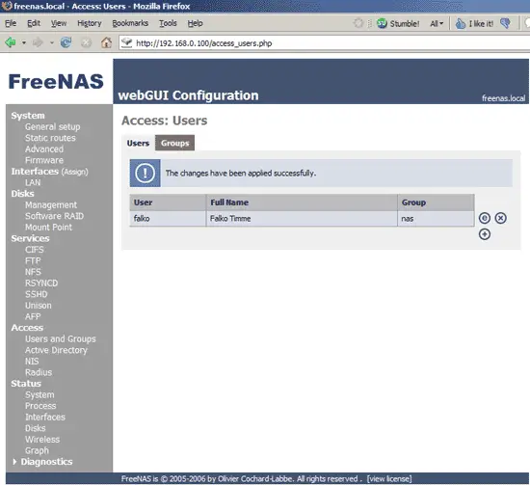Open Unison service settings
Image resolution: width=530 pixels, height=485 pixels.
tap(39, 306)
